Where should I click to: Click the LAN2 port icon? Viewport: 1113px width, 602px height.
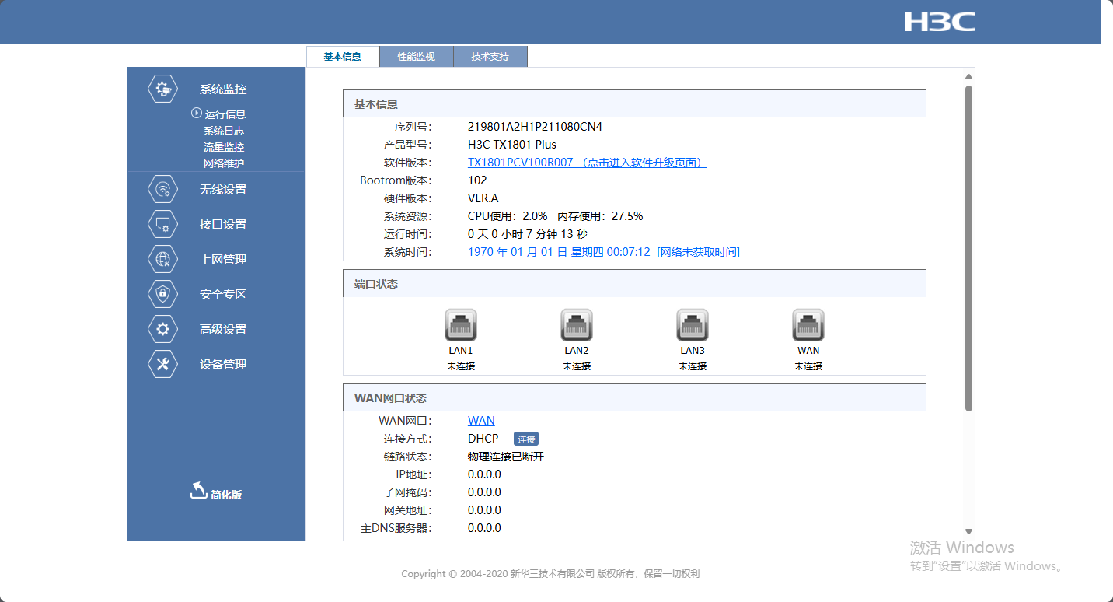(577, 325)
